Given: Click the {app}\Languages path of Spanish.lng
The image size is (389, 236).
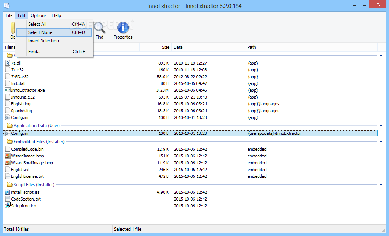Looking at the screenshot, I should (x=264, y=111).
